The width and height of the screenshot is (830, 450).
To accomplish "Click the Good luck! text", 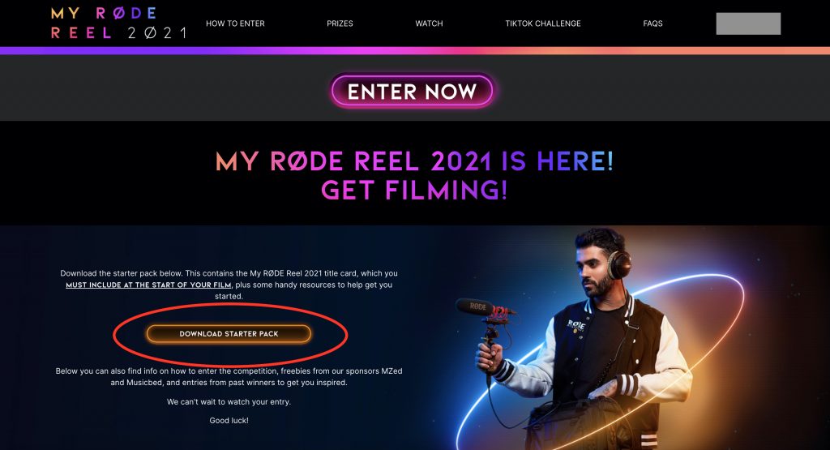I will click(229, 420).
